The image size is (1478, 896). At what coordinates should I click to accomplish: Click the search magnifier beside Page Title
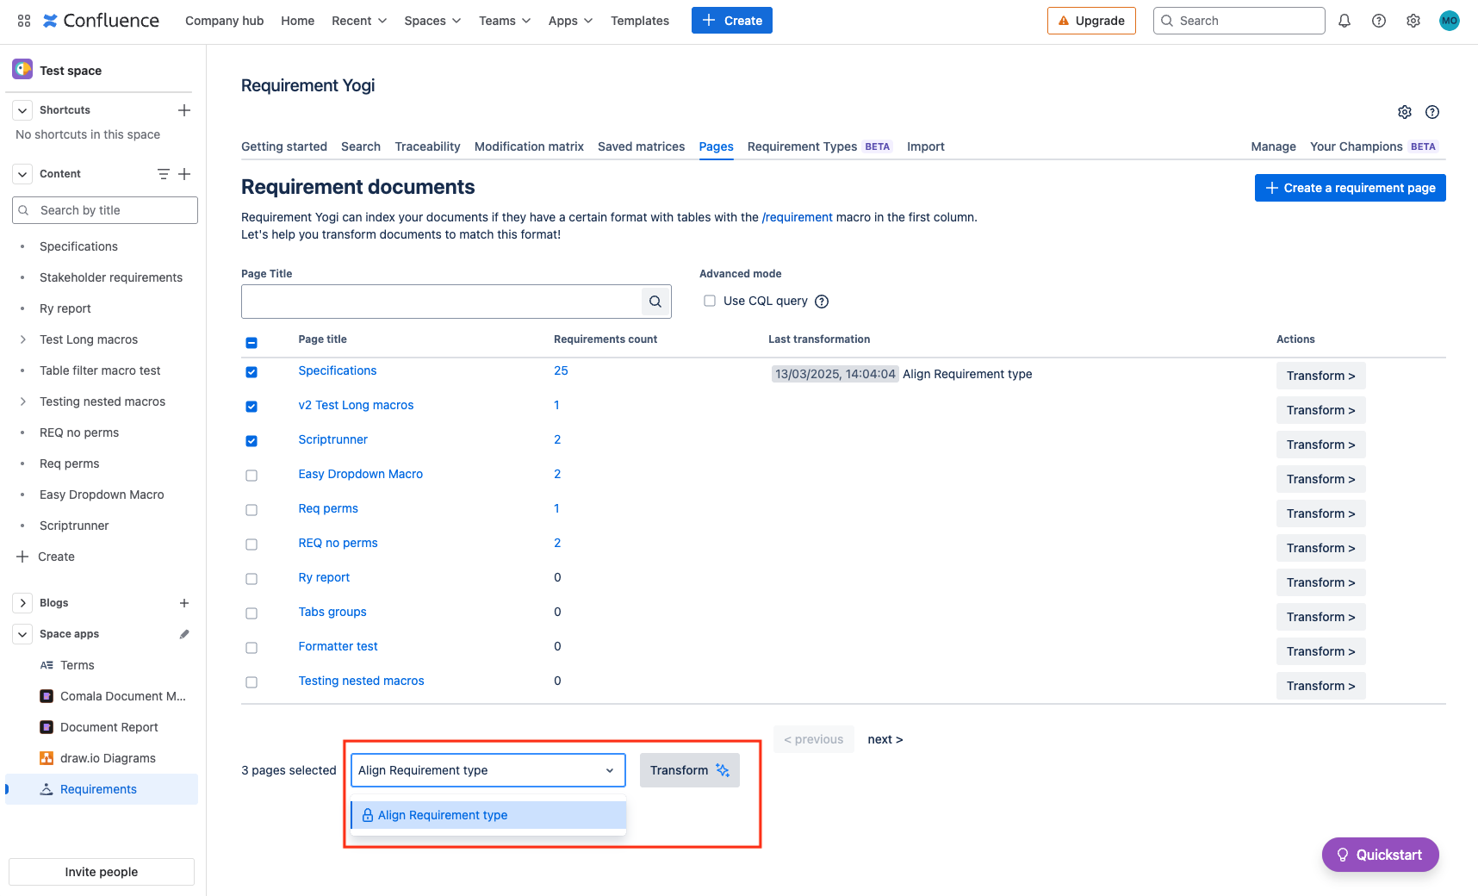[655, 302]
